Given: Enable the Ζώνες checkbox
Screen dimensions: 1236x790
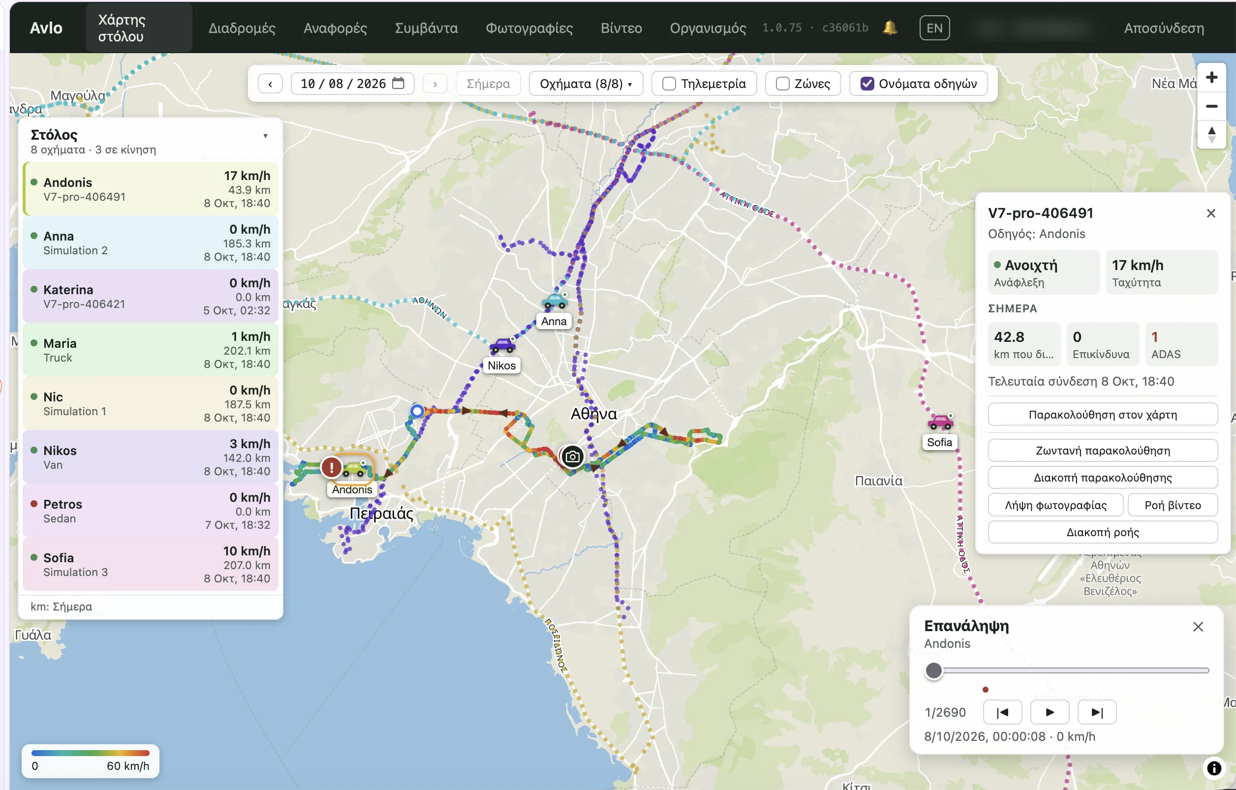Looking at the screenshot, I should [782, 84].
